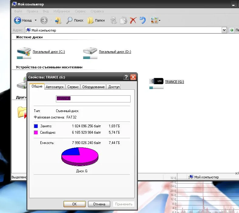Switch to the Сервис tab in properties
Image resolution: width=239 pixels, height=213 pixels.
[x=73, y=87]
